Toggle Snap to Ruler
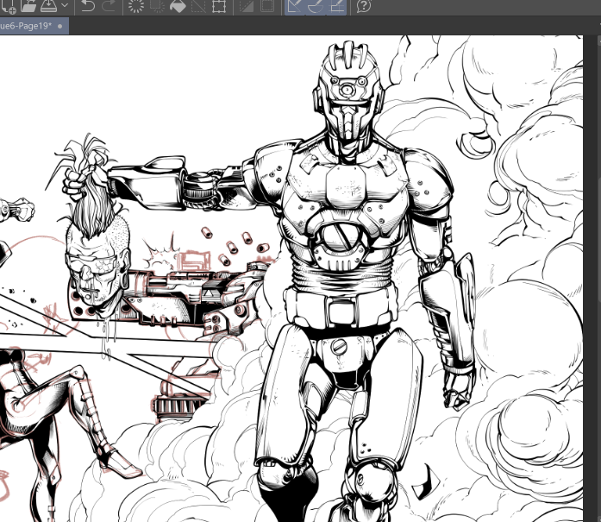This screenshot has width=601, height=522. [x=295, y=6]
